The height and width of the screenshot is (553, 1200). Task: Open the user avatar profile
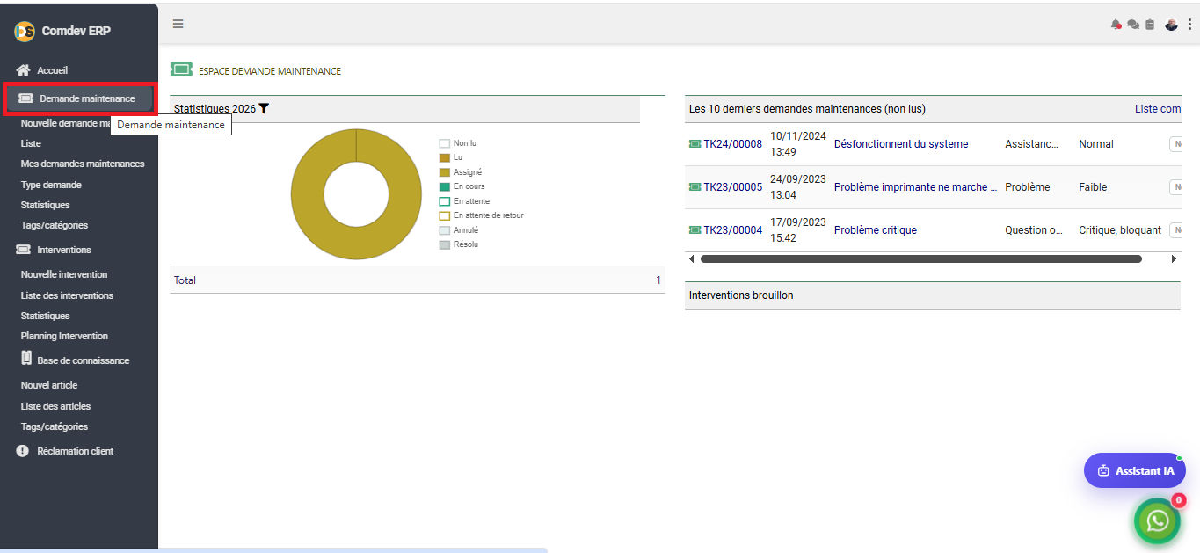(x=1171, y=25)
